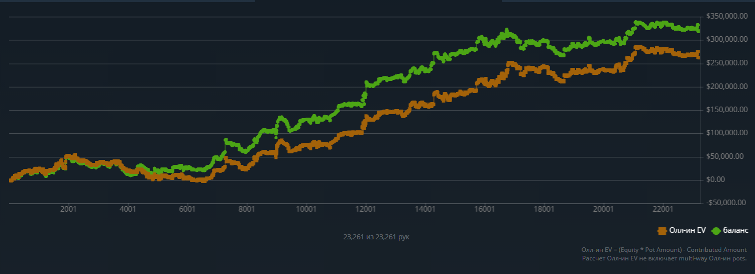Screen dimensions: 755x274
Task: Click the $150,000.00 y-axis label
Action: click(725, 110)
